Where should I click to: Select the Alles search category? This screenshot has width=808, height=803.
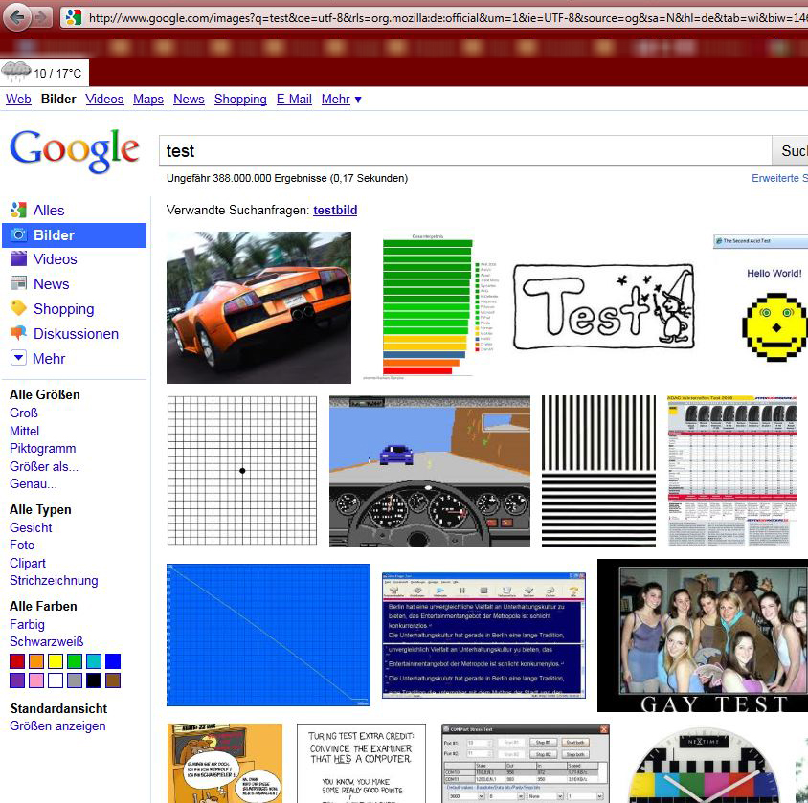coord(49,211)
